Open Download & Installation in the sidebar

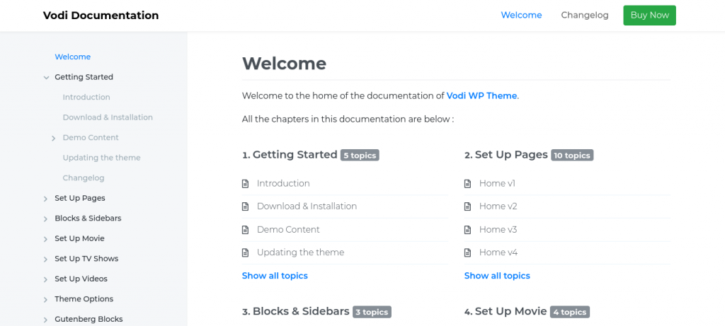108,117
